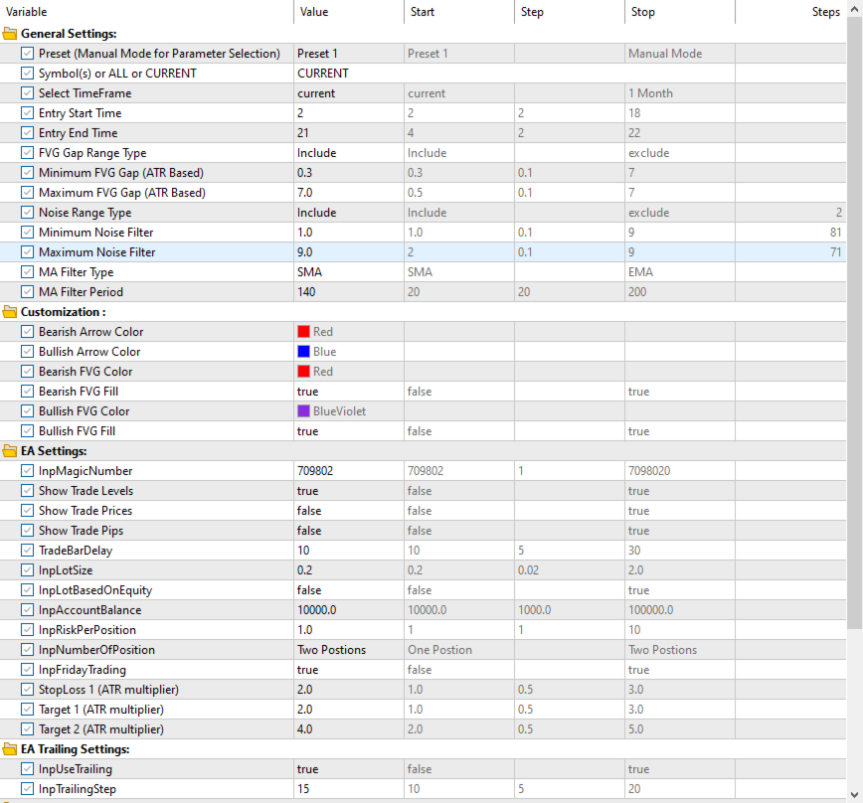Viewport: 863px width, 803px height.
Task: Edit MA Filter Period value 140
Action: point(349,291)
